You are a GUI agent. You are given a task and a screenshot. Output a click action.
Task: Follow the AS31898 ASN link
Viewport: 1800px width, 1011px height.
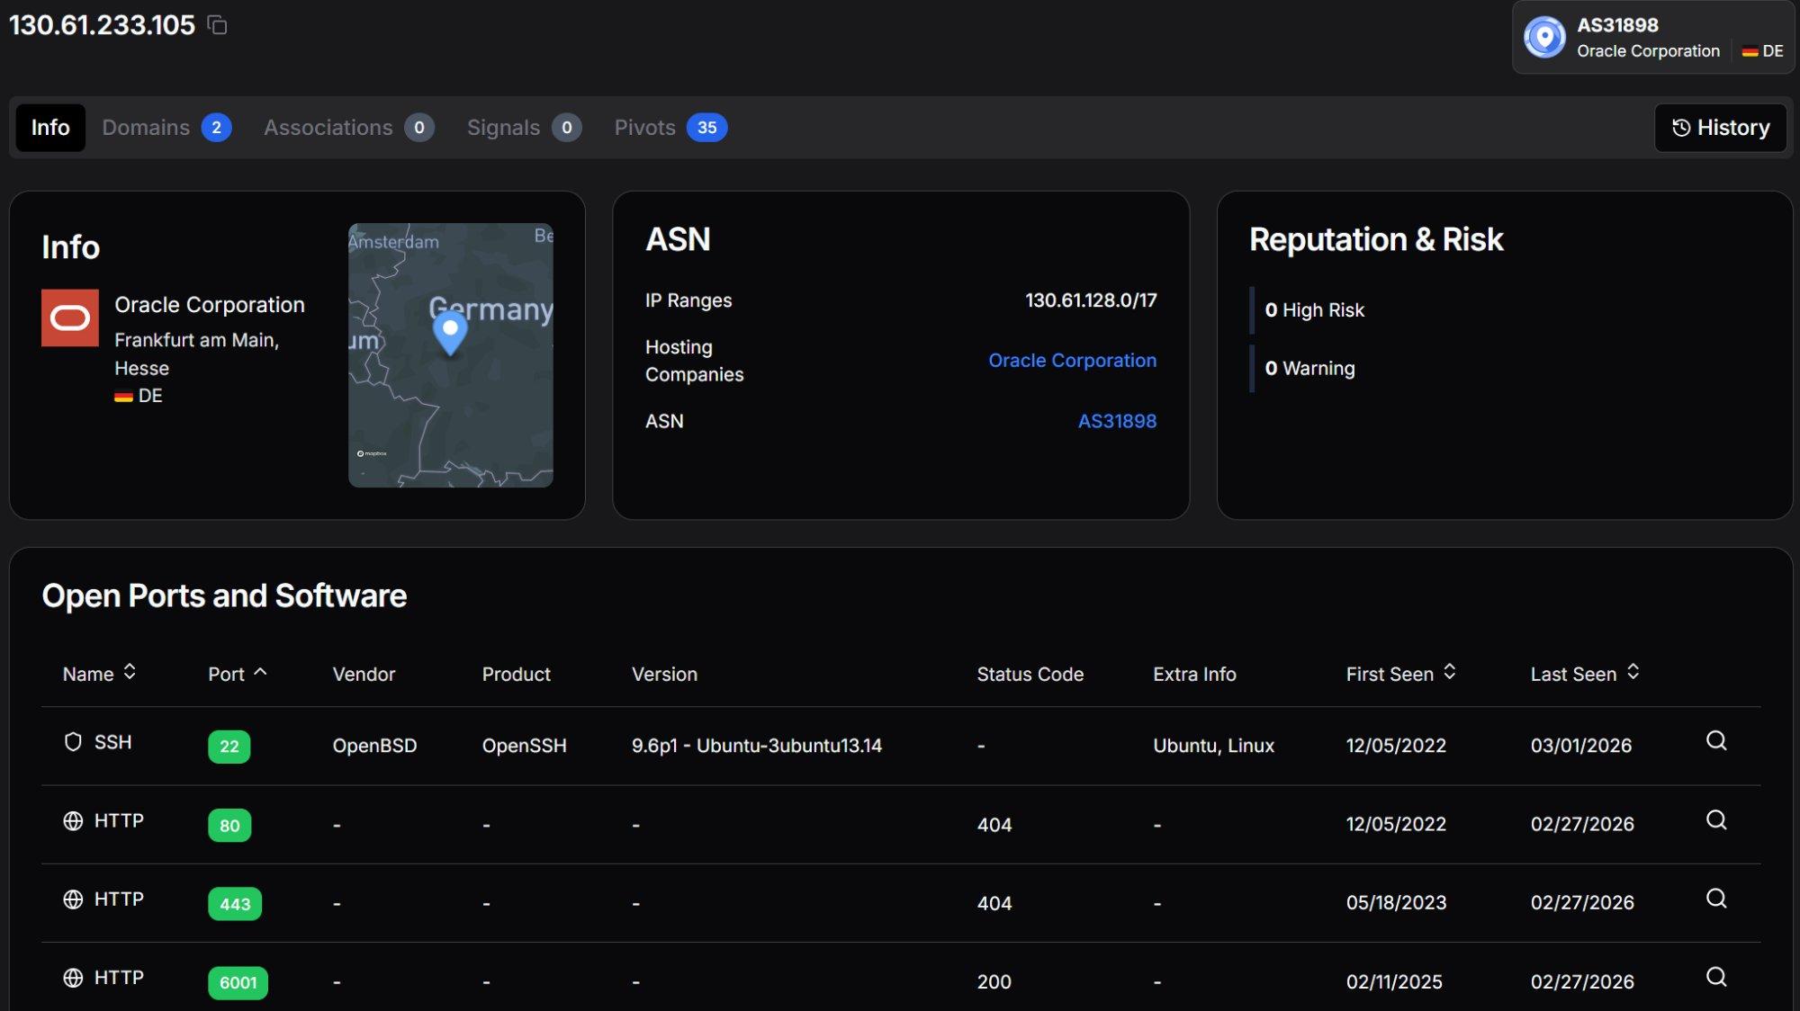pyautogui.click(x=1116, y=421)
